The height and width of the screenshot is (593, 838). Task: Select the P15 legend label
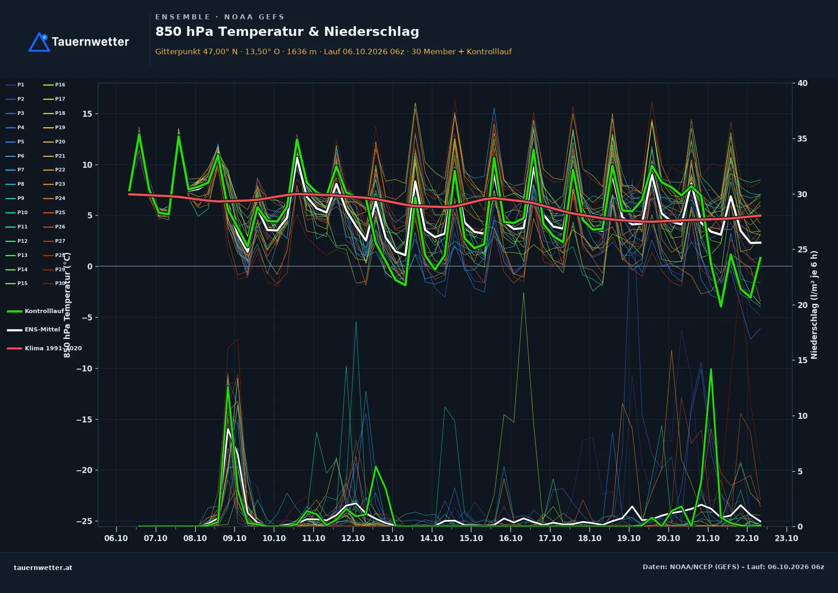click(23, 283)
